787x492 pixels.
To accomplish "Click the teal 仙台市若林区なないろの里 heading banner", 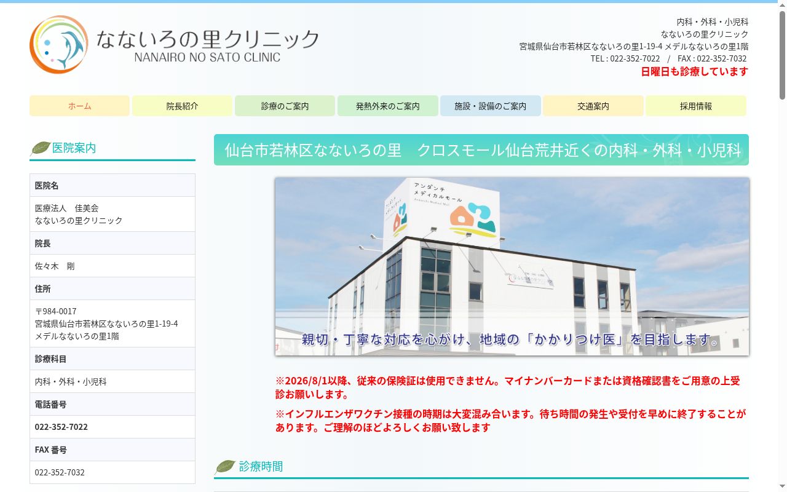I will 481,150.
